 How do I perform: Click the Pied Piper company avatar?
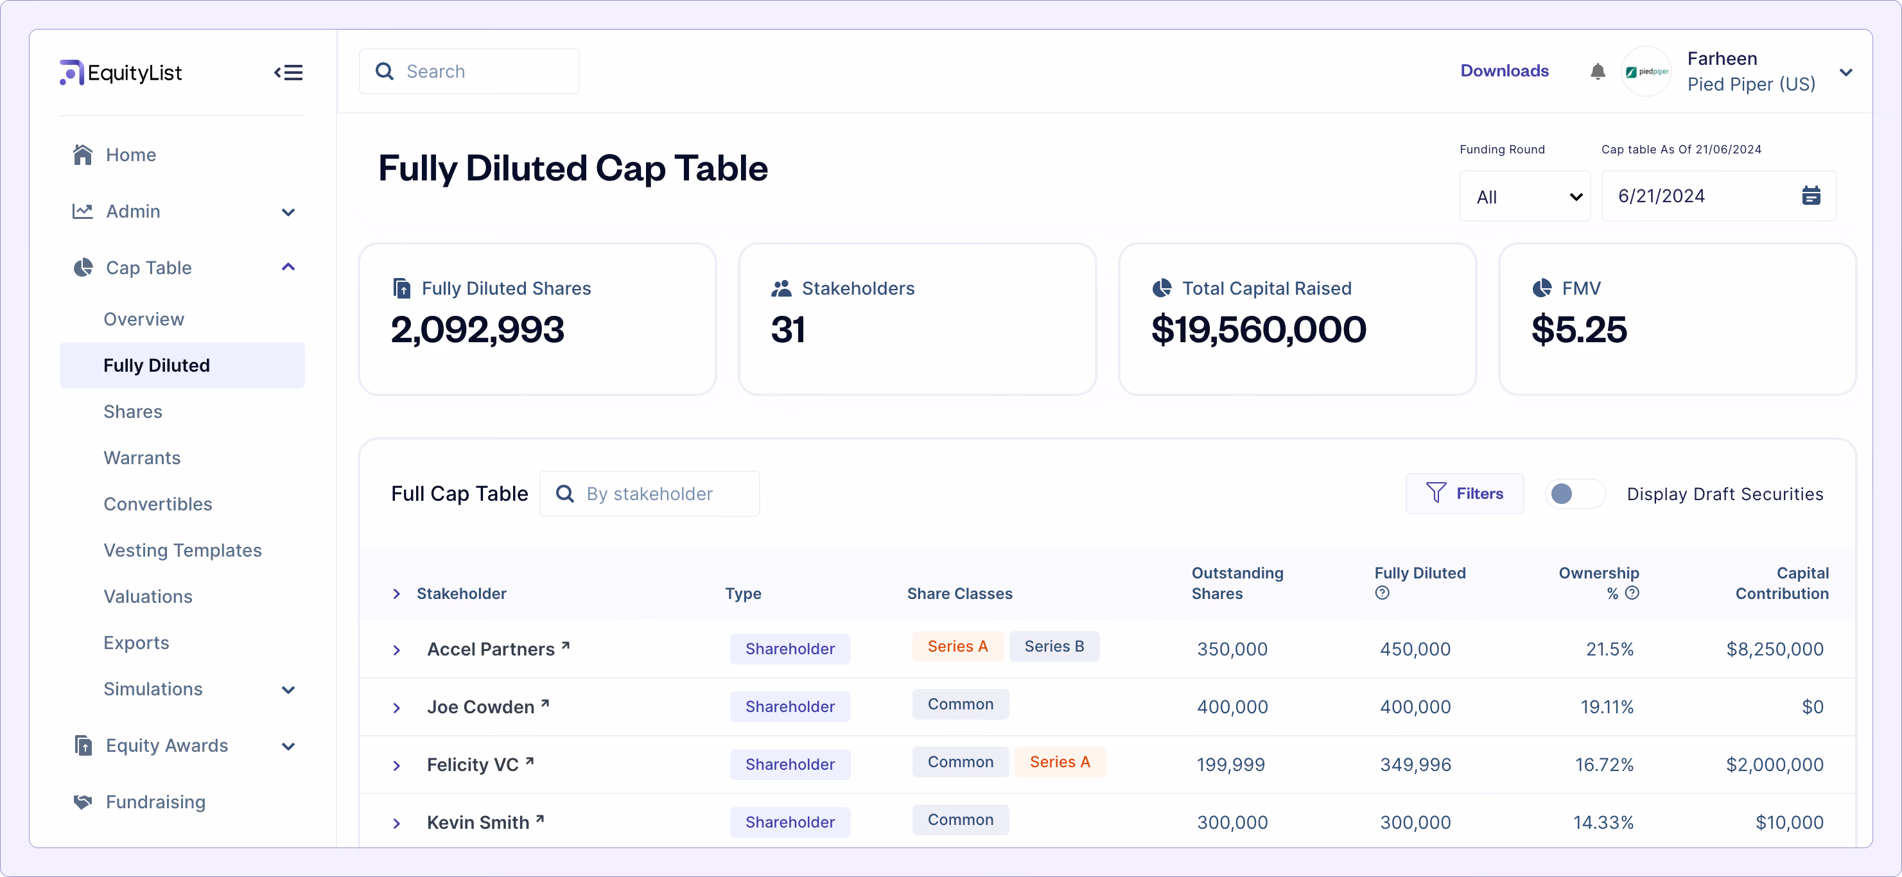pyautogui.click(x=1646, y=72)
